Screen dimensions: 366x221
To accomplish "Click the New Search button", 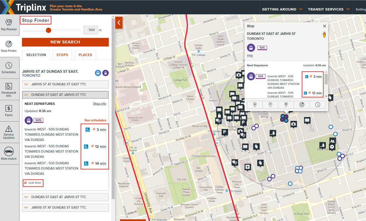I will click(x=65, y=42).
